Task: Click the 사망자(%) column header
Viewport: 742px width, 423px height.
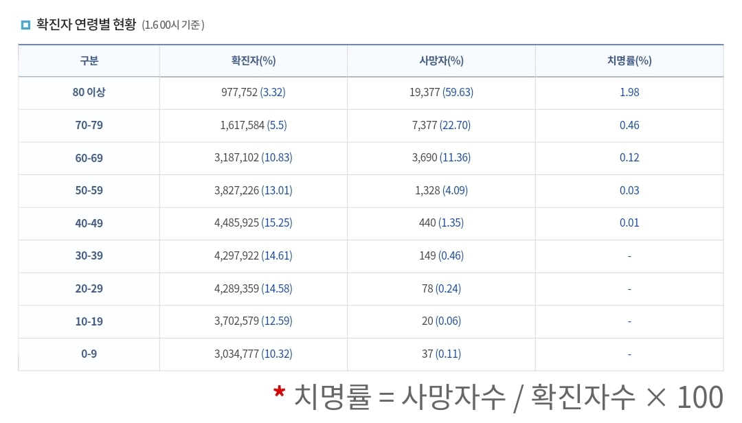Action: (441, 60)
